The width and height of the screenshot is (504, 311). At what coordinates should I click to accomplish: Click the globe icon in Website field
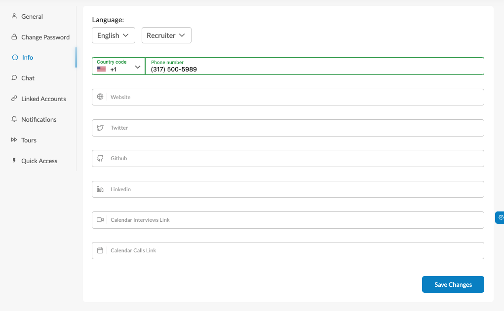[x=100, y=97]
